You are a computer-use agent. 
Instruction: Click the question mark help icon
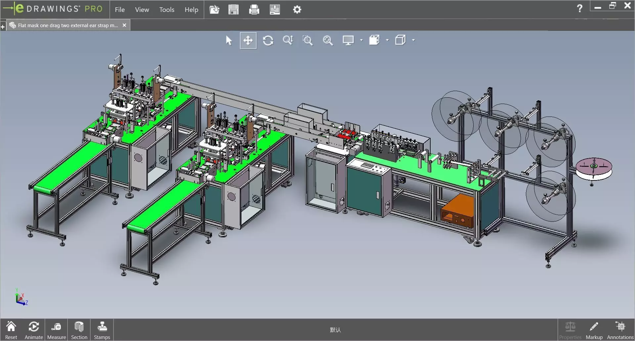click(579, 8)
